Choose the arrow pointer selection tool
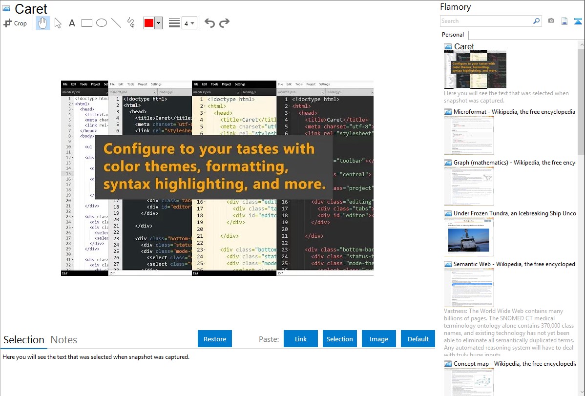The width and height of the screenshot is (585, 396). 58,23
